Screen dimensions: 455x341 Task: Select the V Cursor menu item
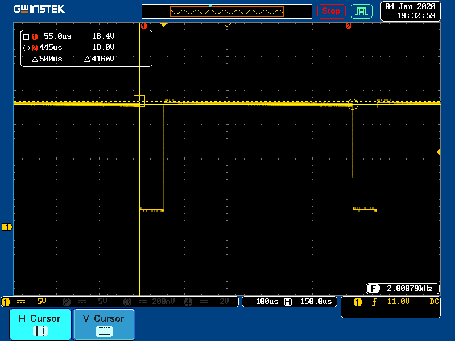[104, 325]
